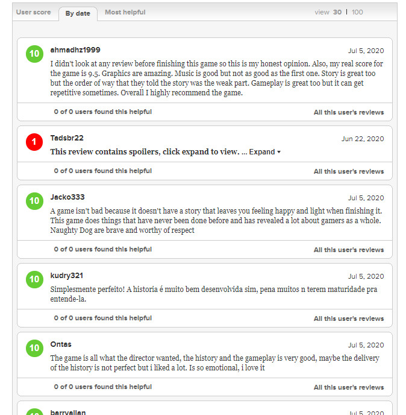Click Jacko333's green score badge
This screenshot has width=406, height=415.
tap(34, 201)
